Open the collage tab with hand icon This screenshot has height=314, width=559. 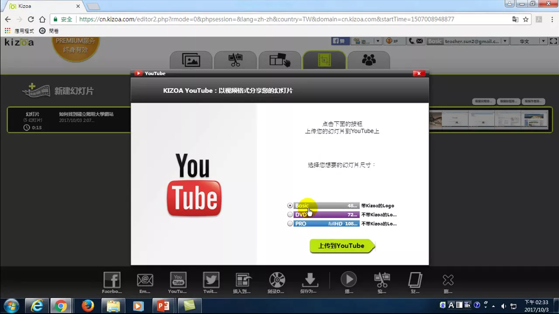click(x=280, y=60)
